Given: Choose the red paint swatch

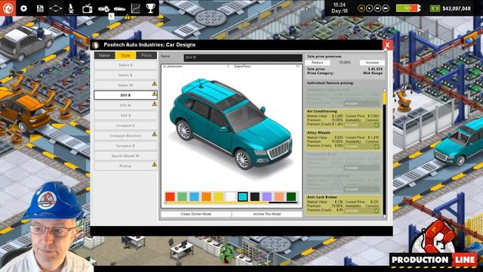Looking at the screenshot, I should tap(170, 196).
